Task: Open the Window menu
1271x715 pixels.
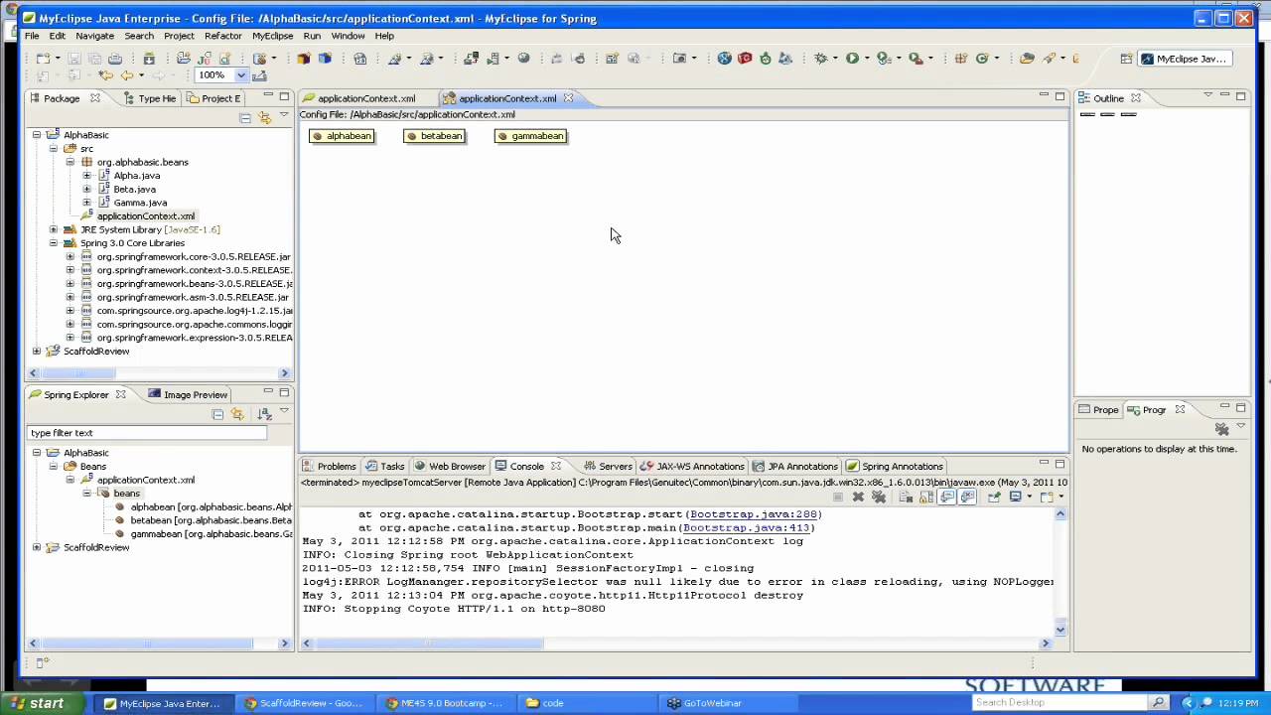Action: coord(348,36)
